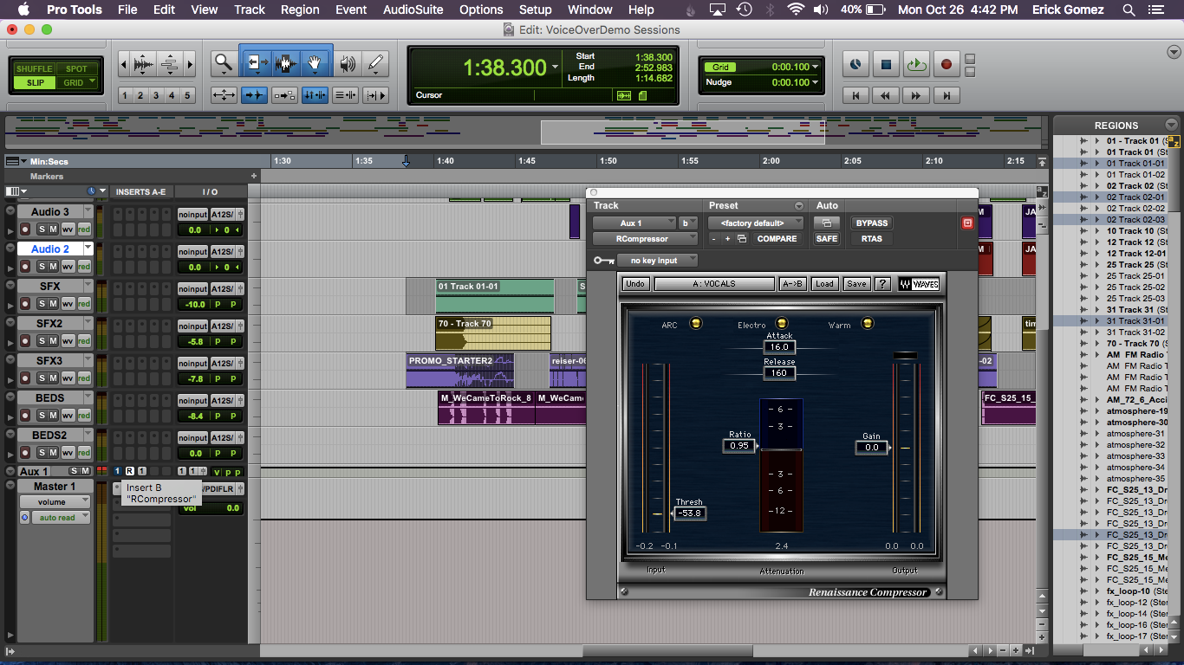Toggle Link Timeline and Edit Selection
Viewport: 1184px width, 665px height.
click(315, 95)
